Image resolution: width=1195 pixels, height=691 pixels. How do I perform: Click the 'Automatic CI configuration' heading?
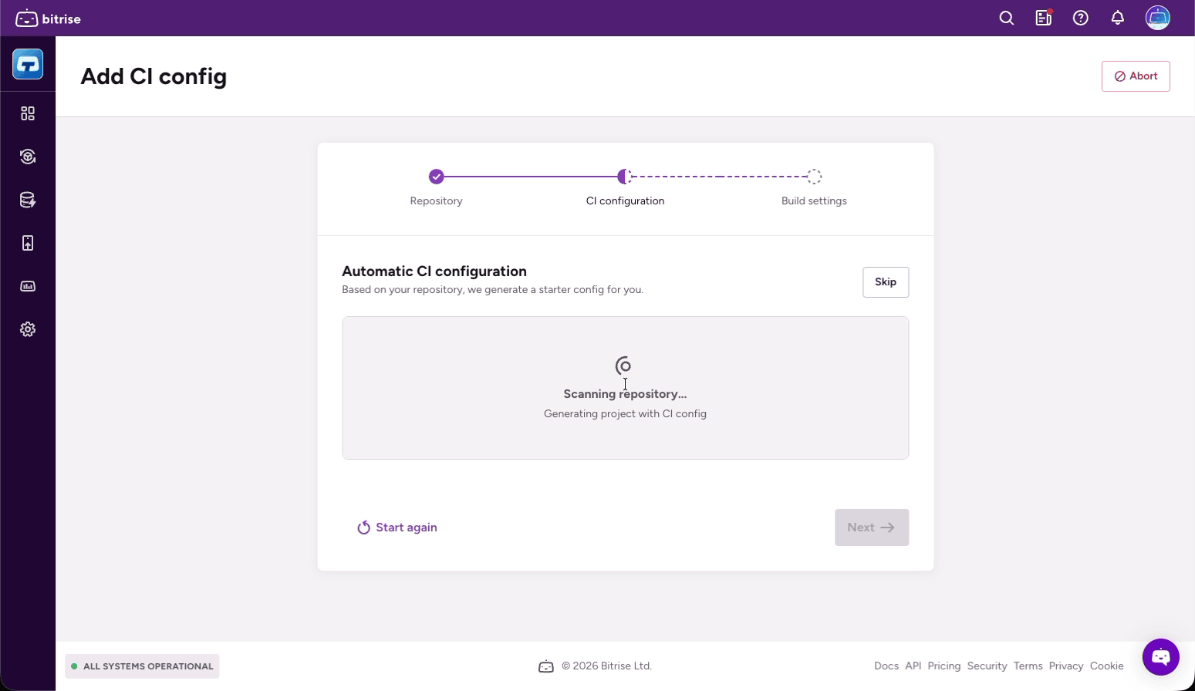point(434,271)
